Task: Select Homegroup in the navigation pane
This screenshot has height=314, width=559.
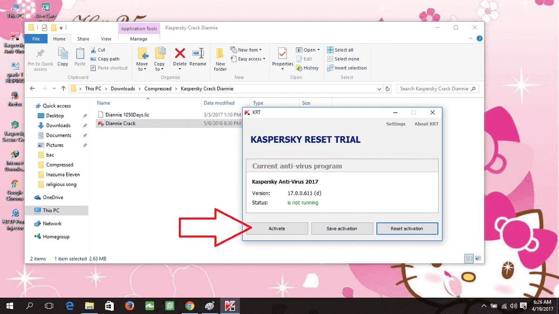Action: click(56, 236)
